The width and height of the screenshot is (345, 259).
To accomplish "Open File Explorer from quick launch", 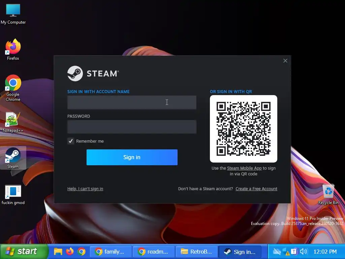I will [58, 251].
